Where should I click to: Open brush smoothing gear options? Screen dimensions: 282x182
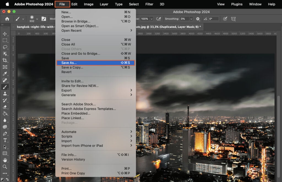point(198,19)
